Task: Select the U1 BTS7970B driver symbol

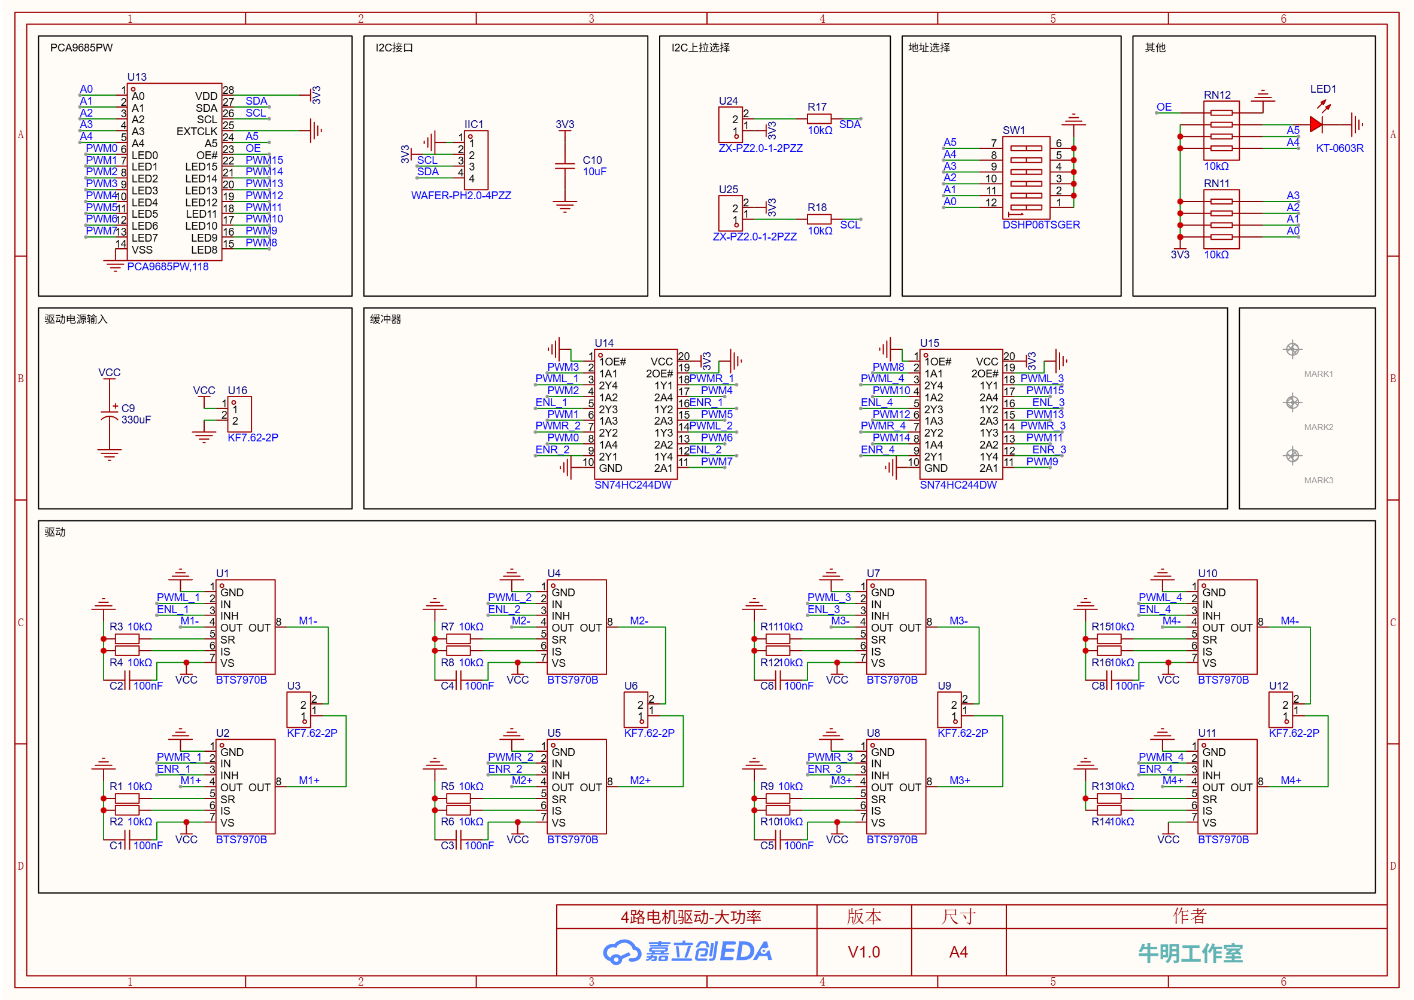Action: [x=245, y=627]
